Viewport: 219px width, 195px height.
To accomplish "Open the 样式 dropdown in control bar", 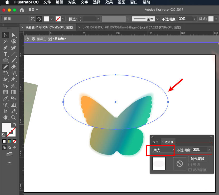I will coord(216,19).
